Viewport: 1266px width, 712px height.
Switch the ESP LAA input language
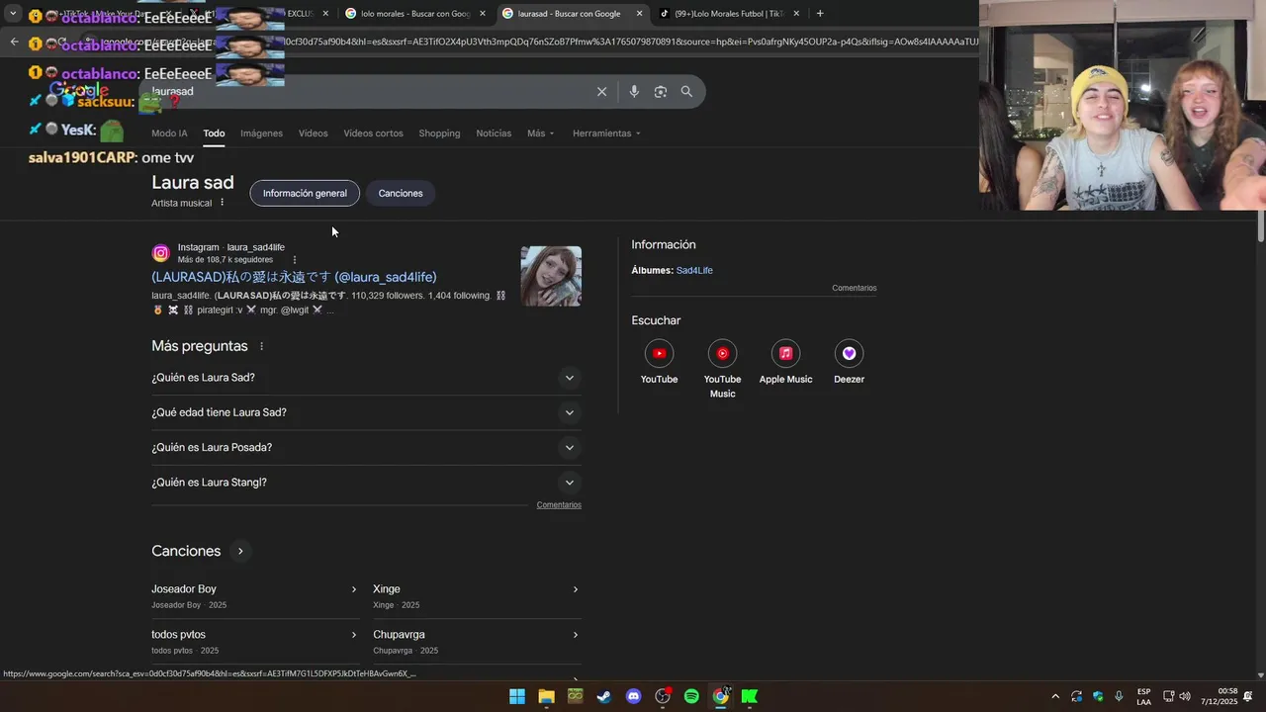click(x=1143, y=696)
